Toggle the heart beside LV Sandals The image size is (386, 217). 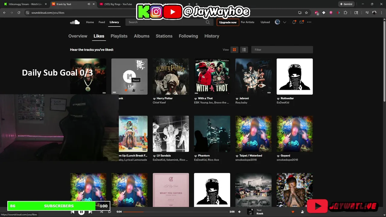(154, 156)
